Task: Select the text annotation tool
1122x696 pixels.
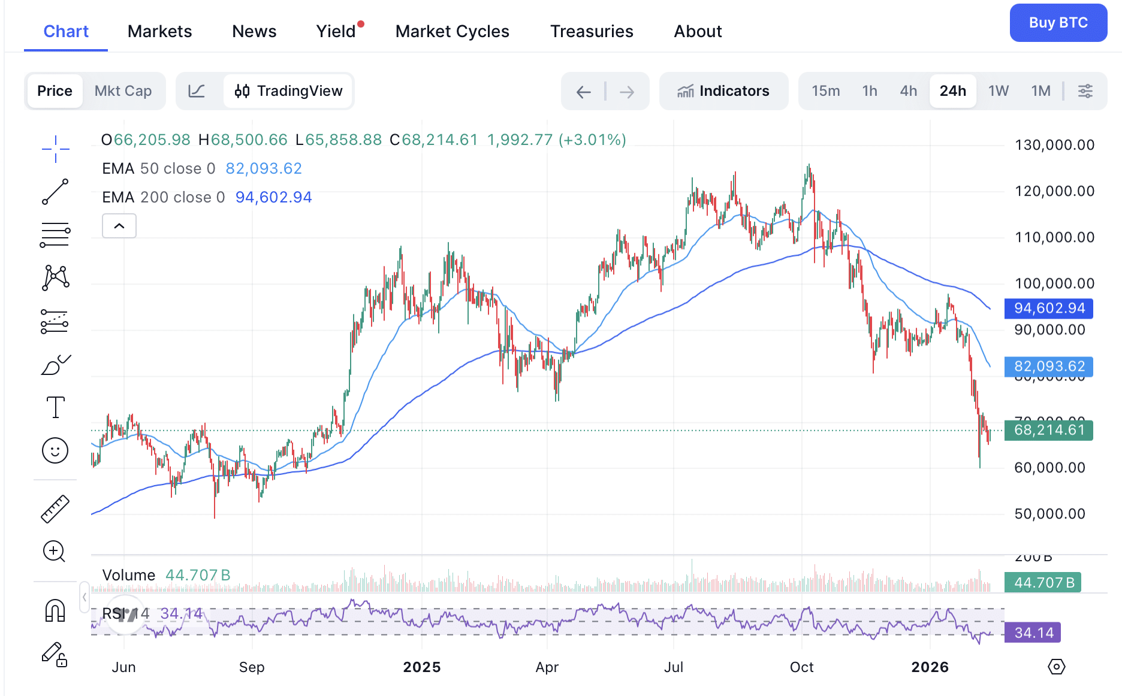Action: tap(55, 407)
